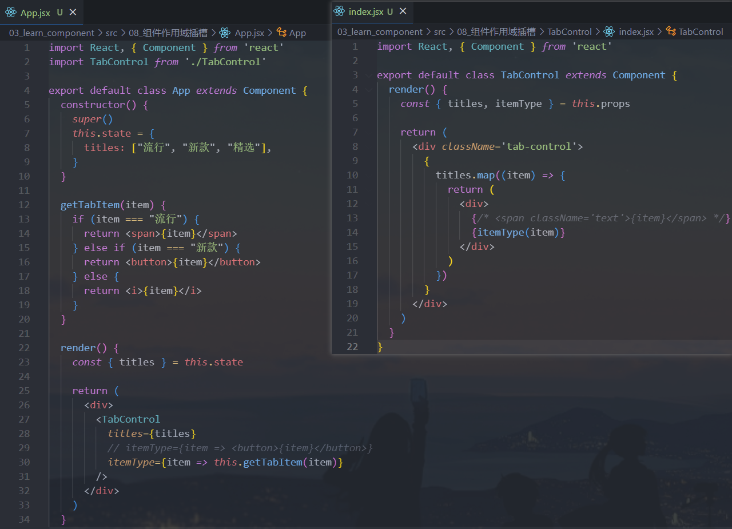The width and height of the screenshot is (732, 529).
Task: Click React file icon in App.jsx breadcrumb
Action: tap(225, 33)
